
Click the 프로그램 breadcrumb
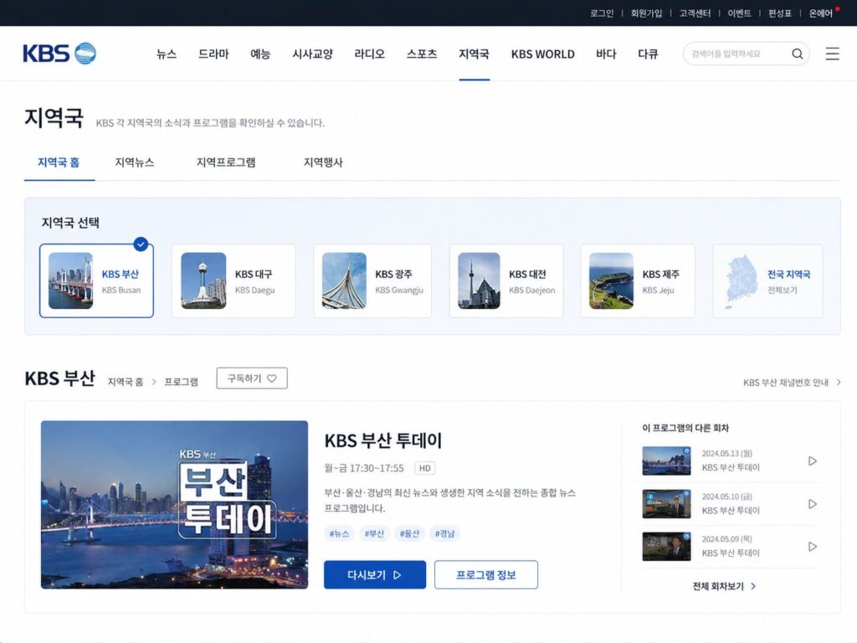(181, 382)
